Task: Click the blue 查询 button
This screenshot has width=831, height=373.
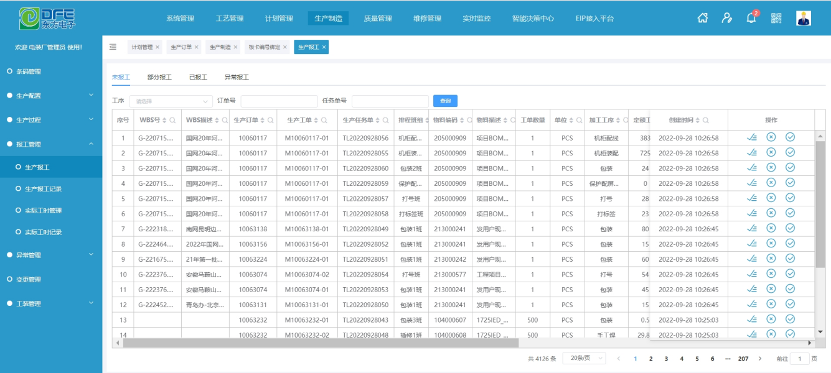Action: click(445, 101)
